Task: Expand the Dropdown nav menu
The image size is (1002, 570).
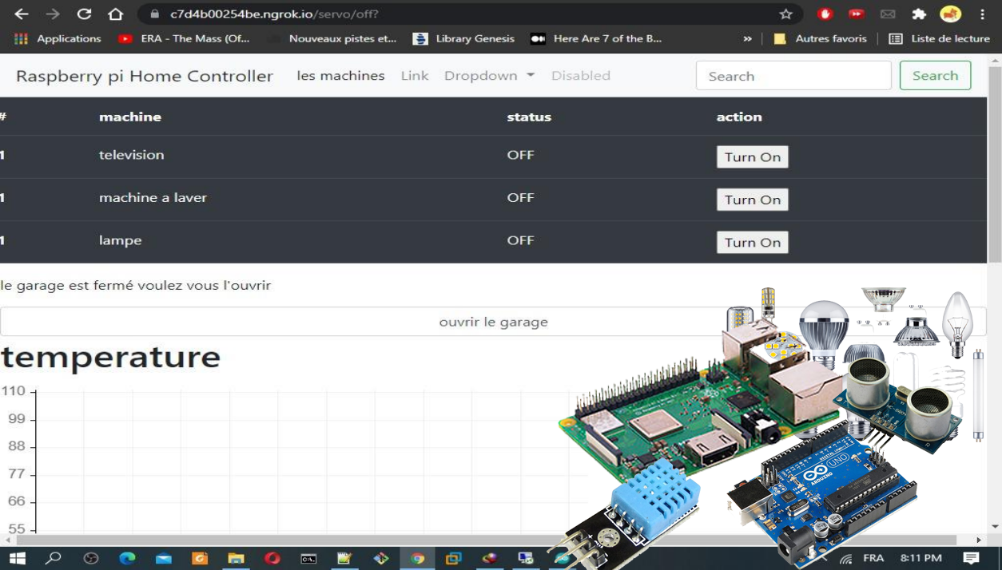Action: coord(489,76)
